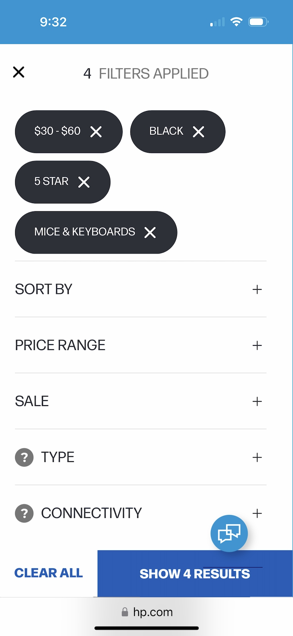
Task: Expand the PRICE RANGE section
Action: click(257, 345)
